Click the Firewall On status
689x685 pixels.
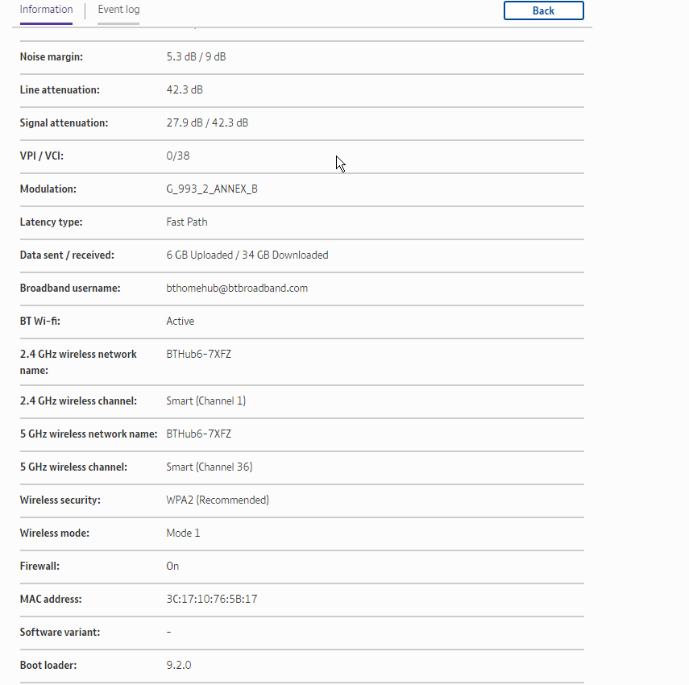pos(172,566)
